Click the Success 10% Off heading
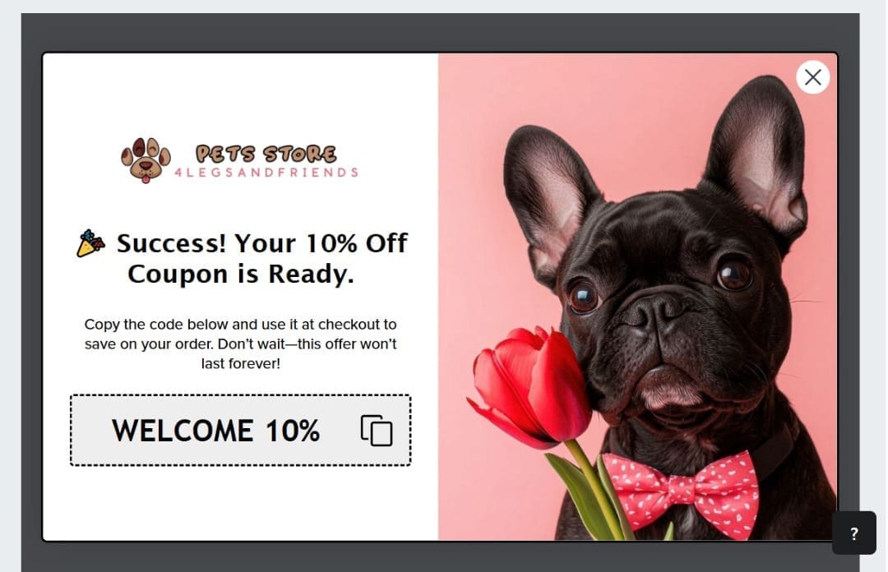 (x=261, y=243)
